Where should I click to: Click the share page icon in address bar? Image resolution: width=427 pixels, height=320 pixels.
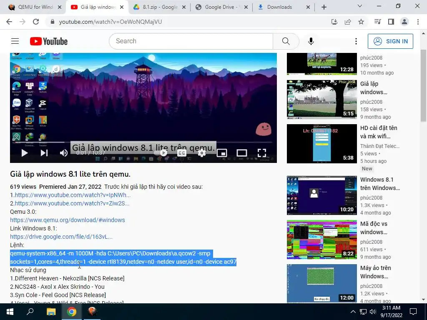(348, 22)
